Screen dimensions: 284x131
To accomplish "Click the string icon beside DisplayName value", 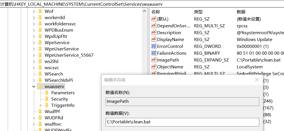I will [154, 39].
